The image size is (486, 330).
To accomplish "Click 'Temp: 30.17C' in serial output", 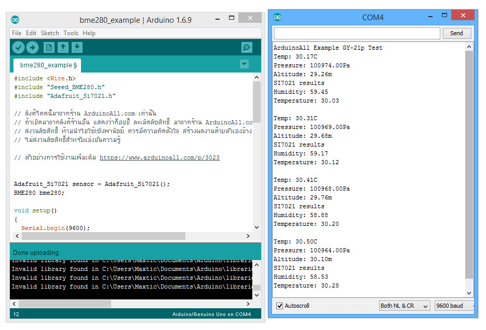I will pyautogui.click(x=295, y=56).
